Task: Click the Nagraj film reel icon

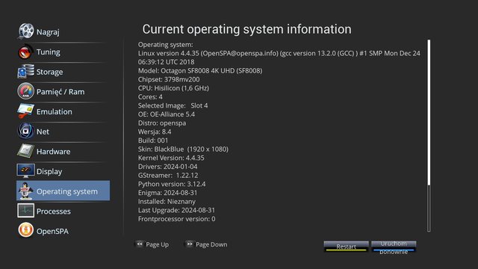Action: coord(25,31)
